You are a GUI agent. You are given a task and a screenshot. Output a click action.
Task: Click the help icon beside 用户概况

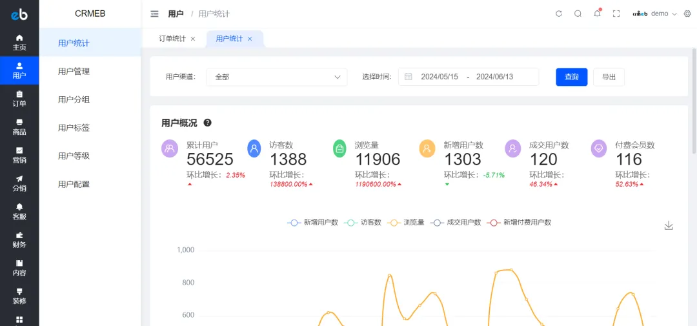(207, 123)
